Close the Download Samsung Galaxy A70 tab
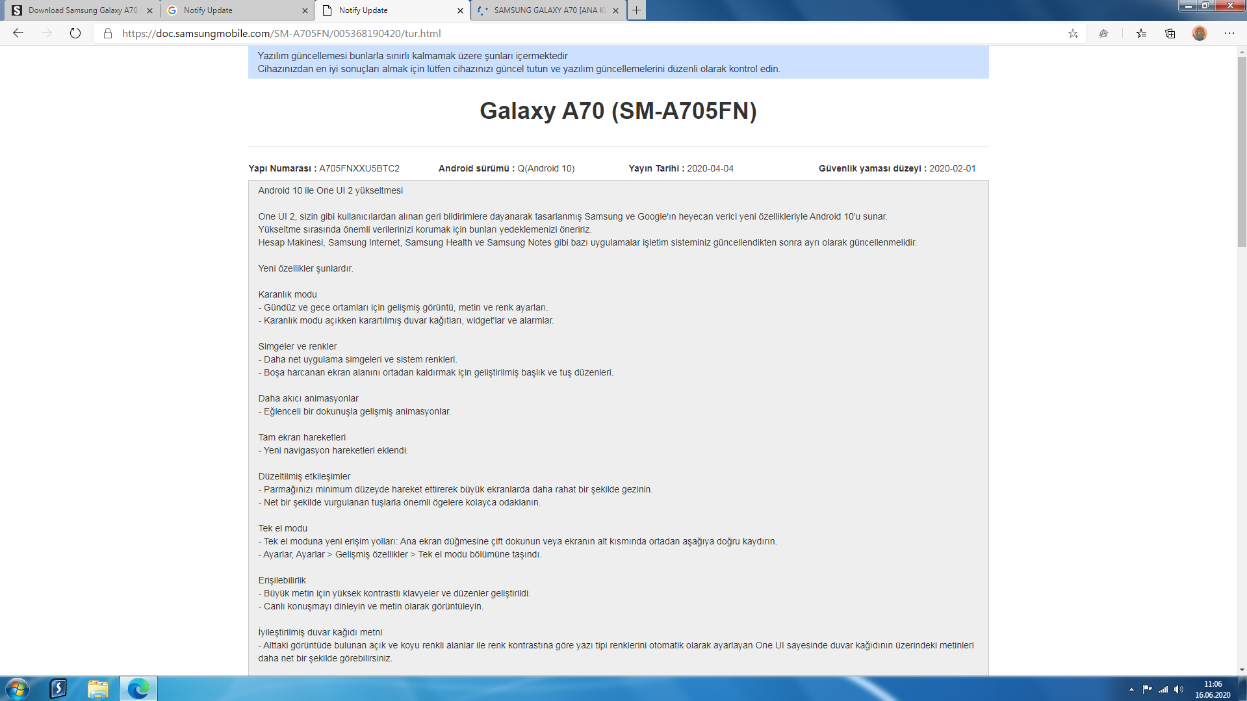 (150, 10)
